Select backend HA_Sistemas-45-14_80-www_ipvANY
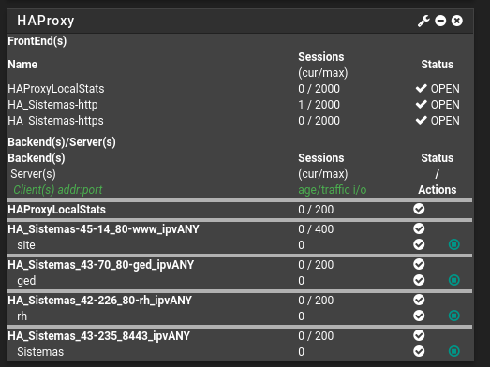The width and height of the screenshot is (490, 367). click(103, 229)
